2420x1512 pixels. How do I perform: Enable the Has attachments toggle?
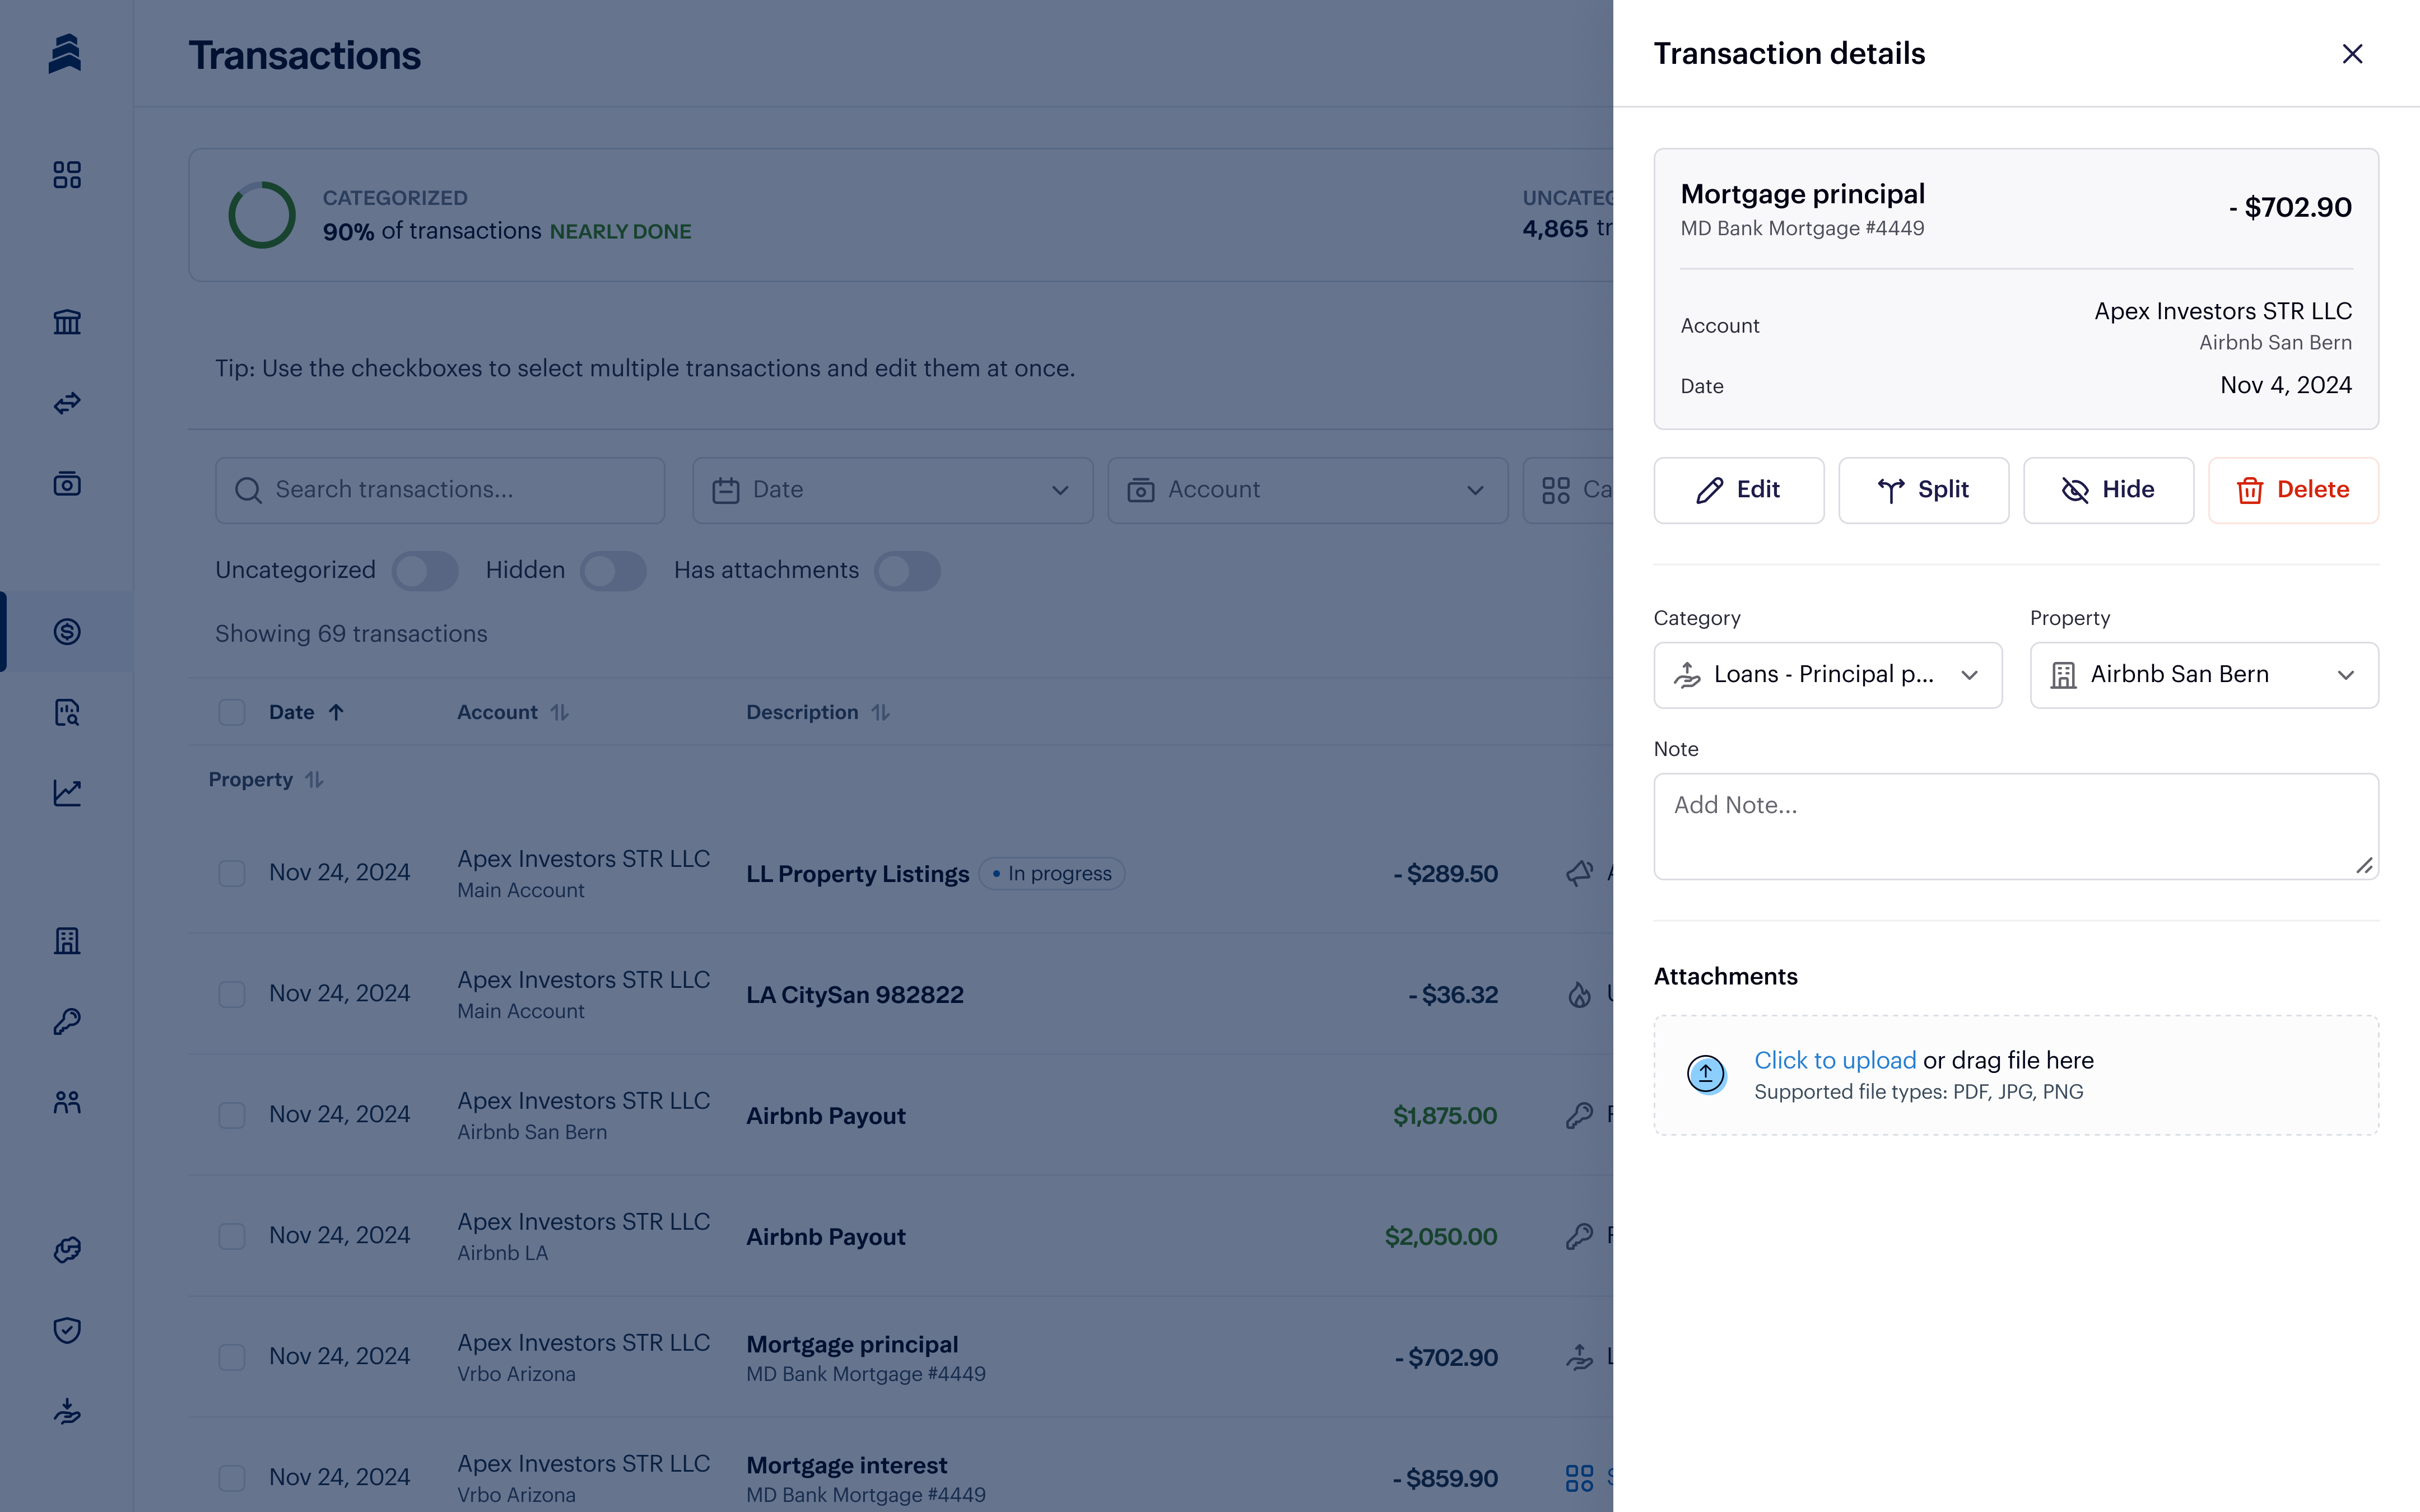click(907, 571)
